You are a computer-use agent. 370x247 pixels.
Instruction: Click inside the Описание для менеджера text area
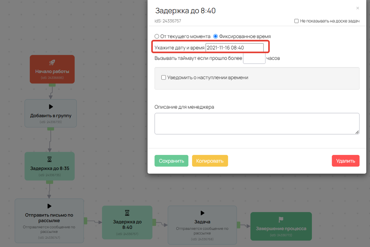click(257, 123)
